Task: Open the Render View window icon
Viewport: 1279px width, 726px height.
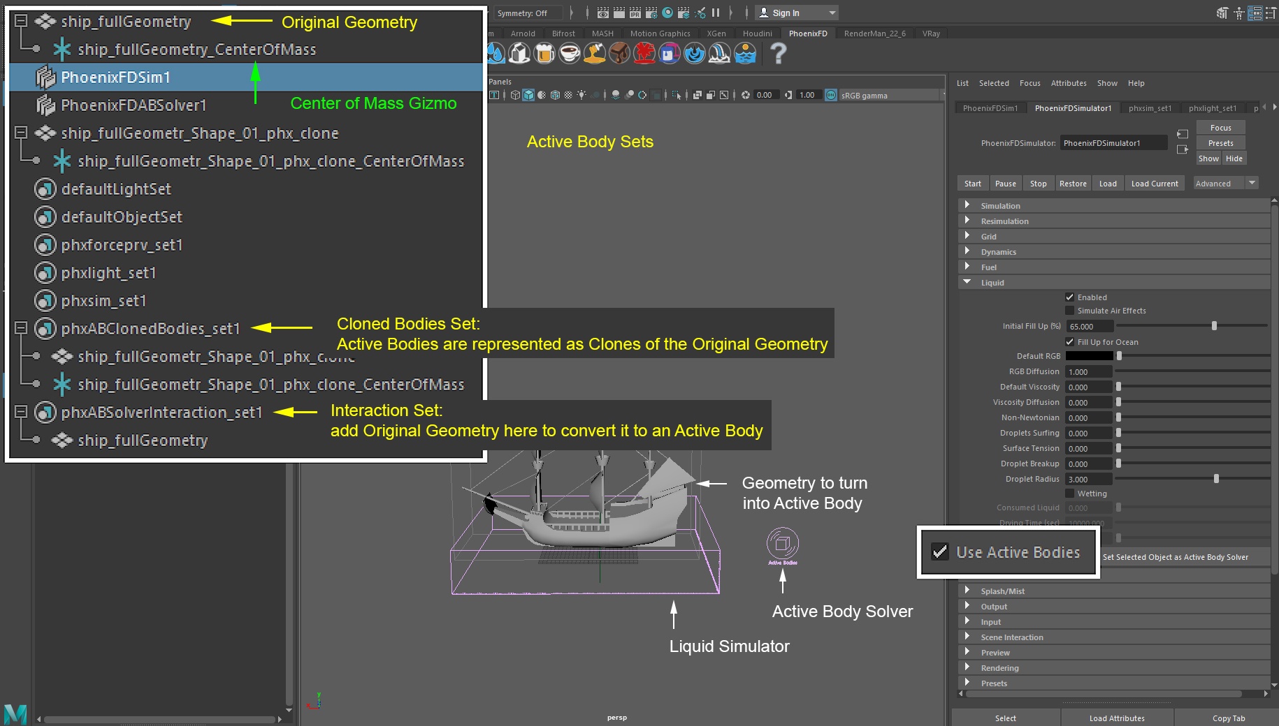Action: (603, 13)
